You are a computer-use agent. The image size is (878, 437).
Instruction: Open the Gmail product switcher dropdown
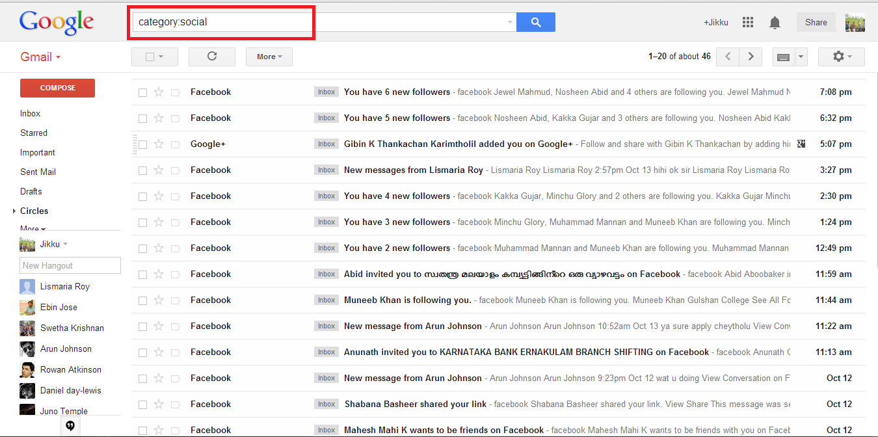pos(40,57)
